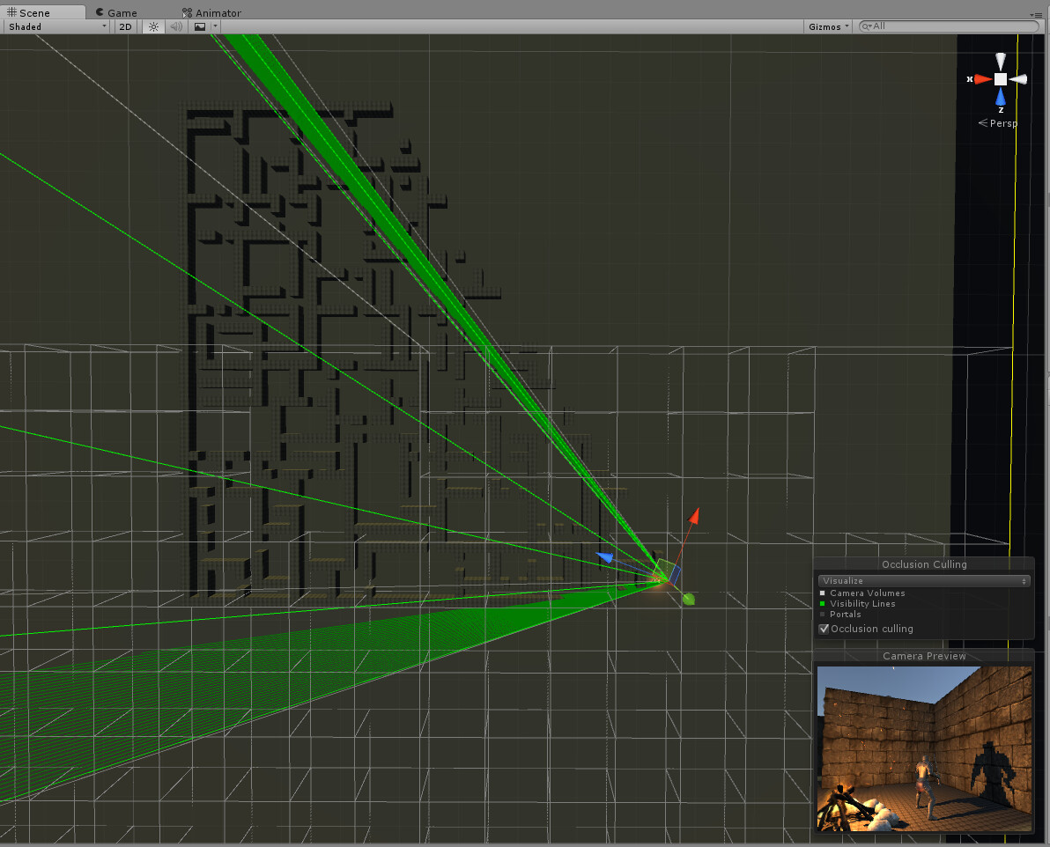1050x847 pixels.
Task: Select the red x-axis cone of the gizmo
Action: coord(980,79)
